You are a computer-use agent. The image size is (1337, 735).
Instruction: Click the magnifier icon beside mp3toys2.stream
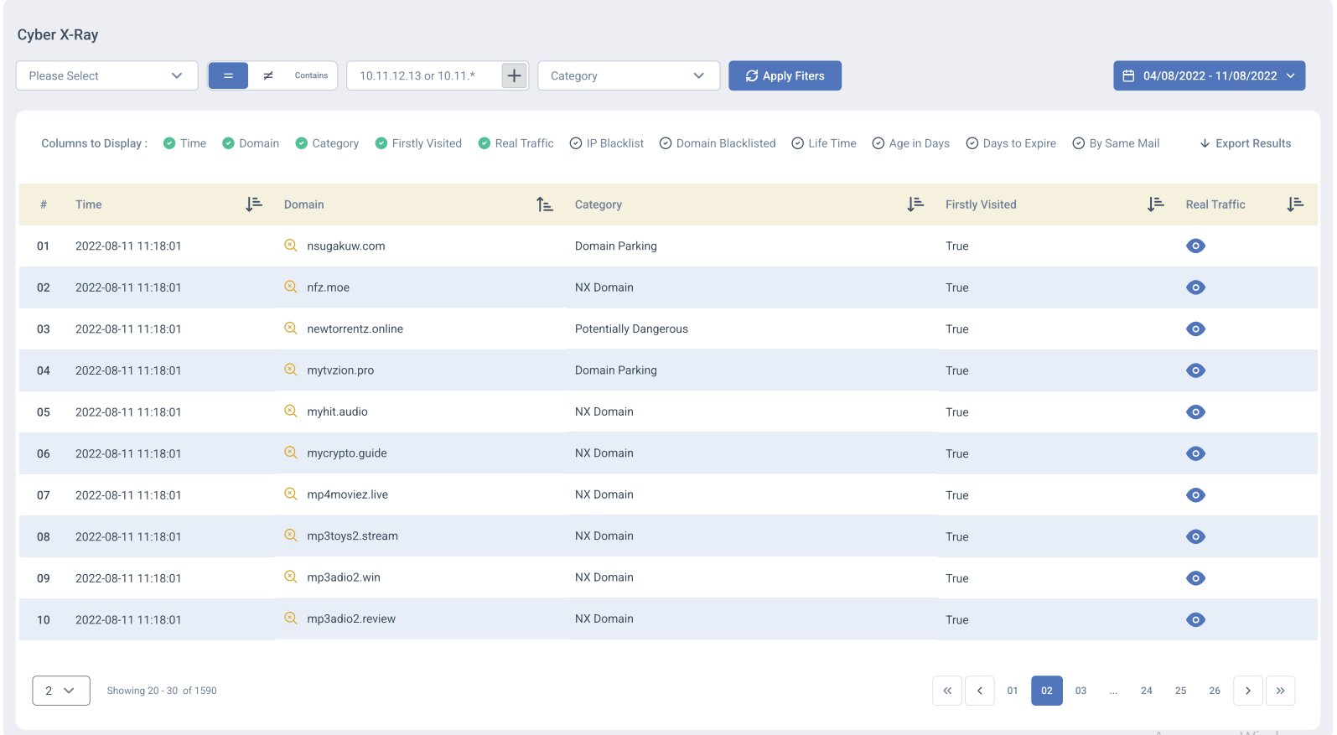coord(291,536)
